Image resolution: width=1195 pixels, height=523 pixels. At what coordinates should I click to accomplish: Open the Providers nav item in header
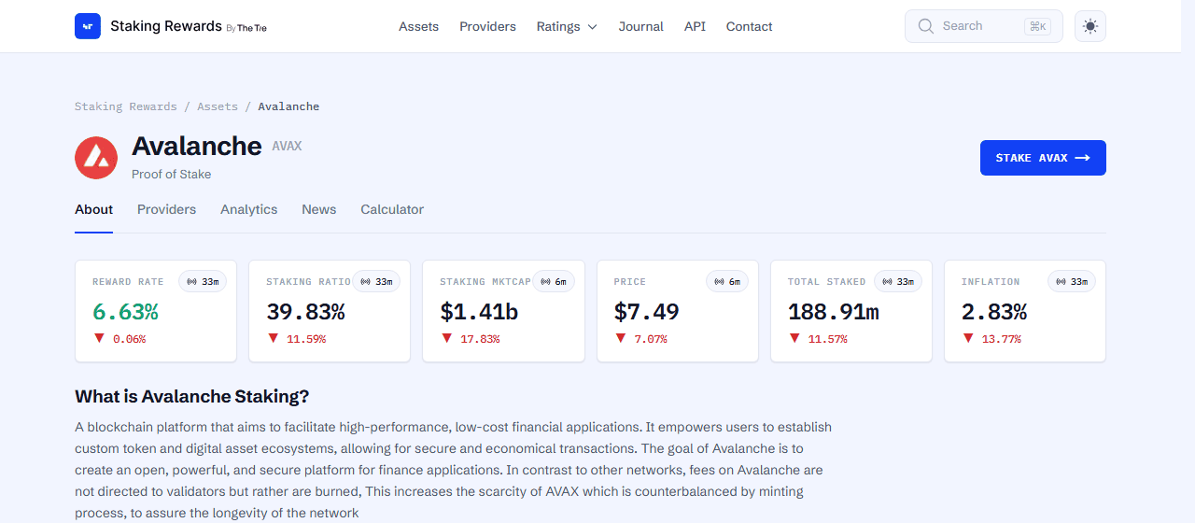(x=487, y=26)
